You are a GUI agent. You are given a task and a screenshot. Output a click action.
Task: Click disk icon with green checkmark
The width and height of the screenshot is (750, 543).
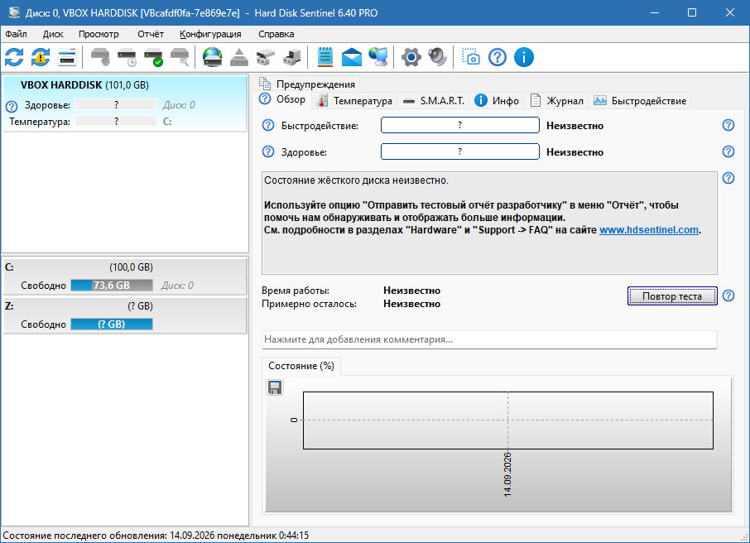click(x=153, y=57)
